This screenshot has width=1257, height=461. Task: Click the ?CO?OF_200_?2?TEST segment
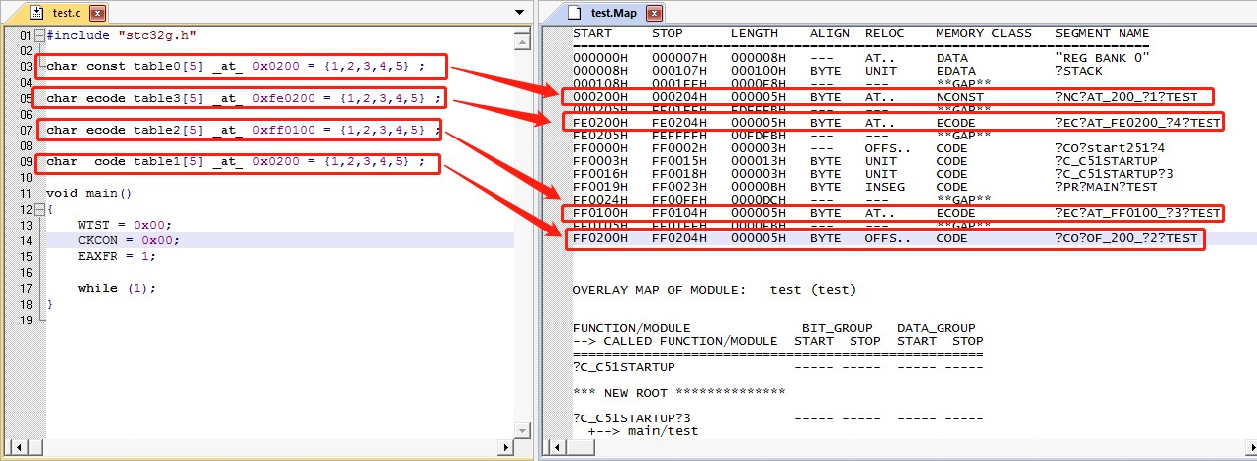(1126, 238)
